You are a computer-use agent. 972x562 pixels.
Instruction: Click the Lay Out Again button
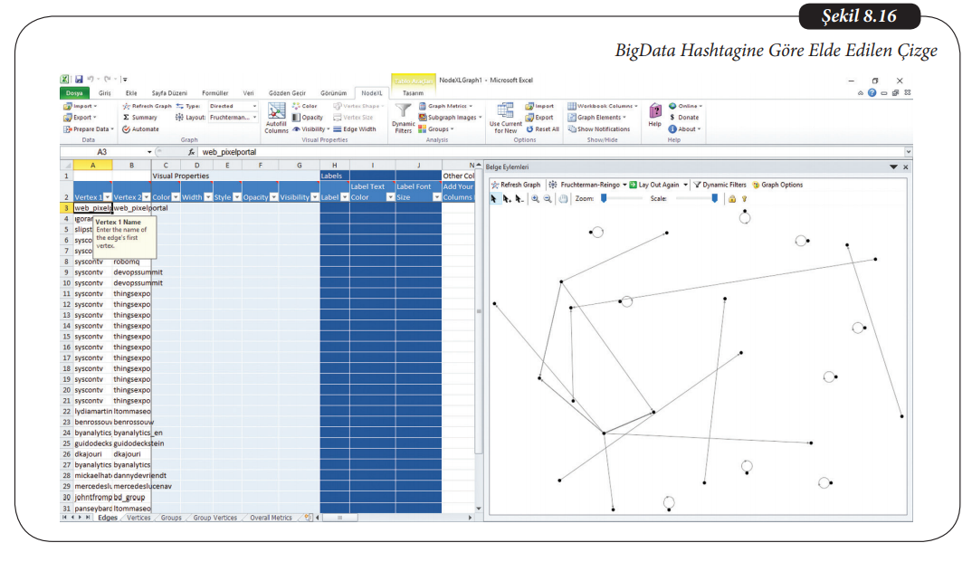pyautogui.click(x=658, y=185)
